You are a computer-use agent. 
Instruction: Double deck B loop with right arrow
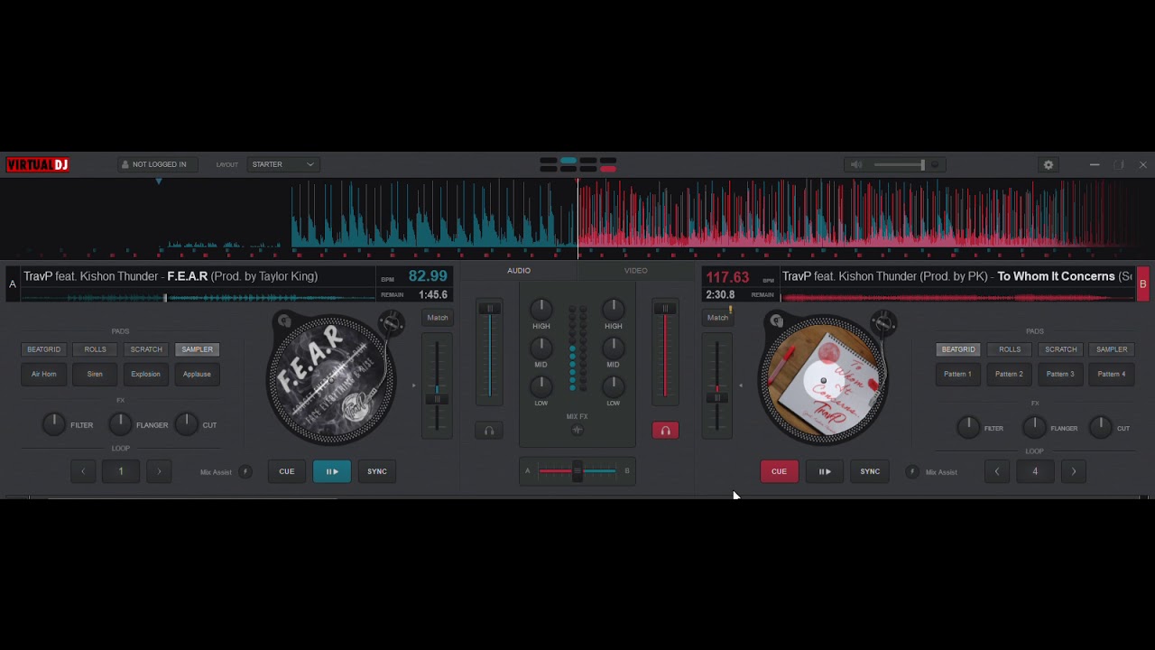point(1074,471)
